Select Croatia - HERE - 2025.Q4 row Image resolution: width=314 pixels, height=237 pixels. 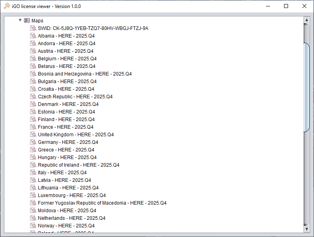point(66,89)
